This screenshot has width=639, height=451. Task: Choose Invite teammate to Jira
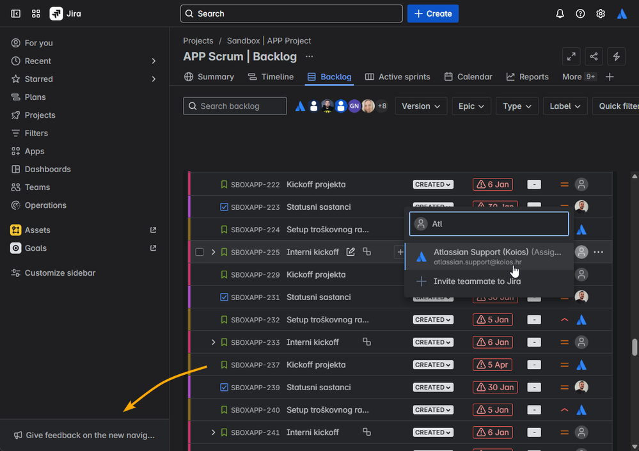point(489,281)
